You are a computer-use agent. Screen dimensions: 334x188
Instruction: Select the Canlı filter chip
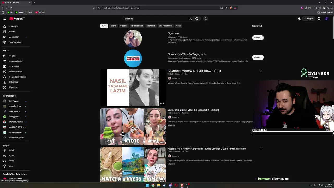[178, 26]
